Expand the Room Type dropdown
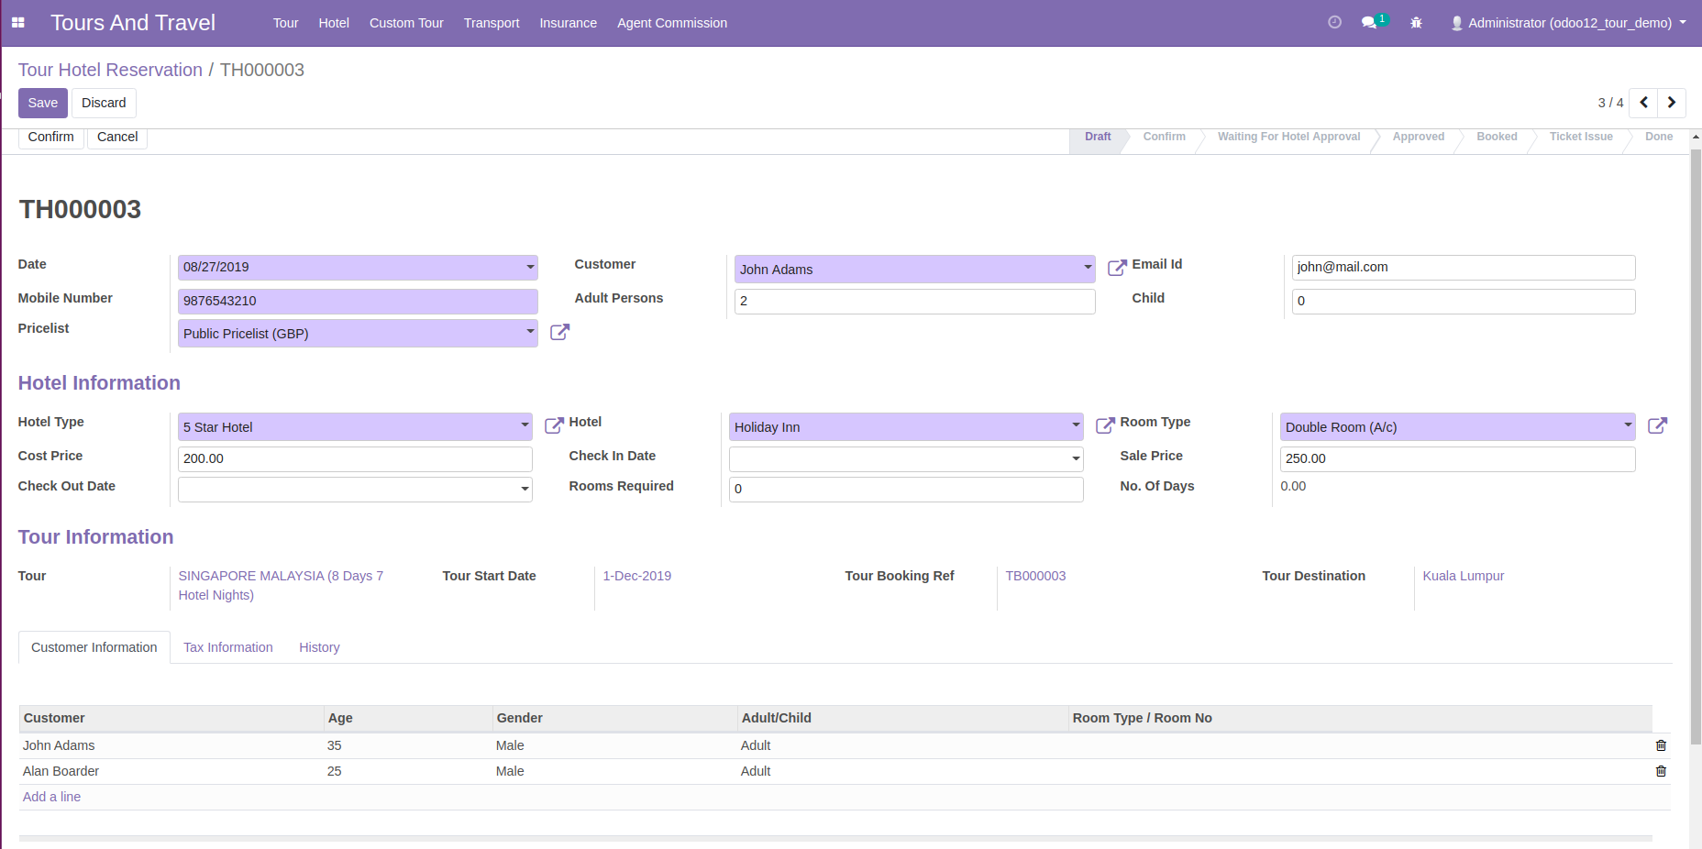1702x849 pixels. (1628, 425)
